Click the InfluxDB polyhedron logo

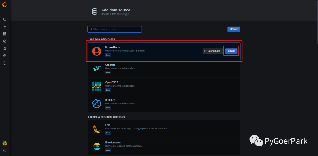(97, 104)
